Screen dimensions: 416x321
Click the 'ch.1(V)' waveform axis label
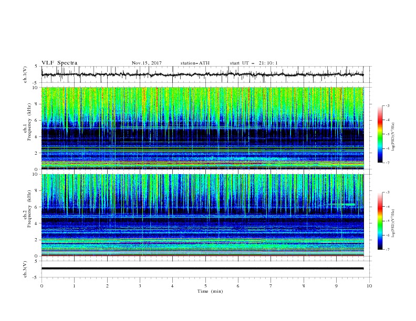point(25,74)
